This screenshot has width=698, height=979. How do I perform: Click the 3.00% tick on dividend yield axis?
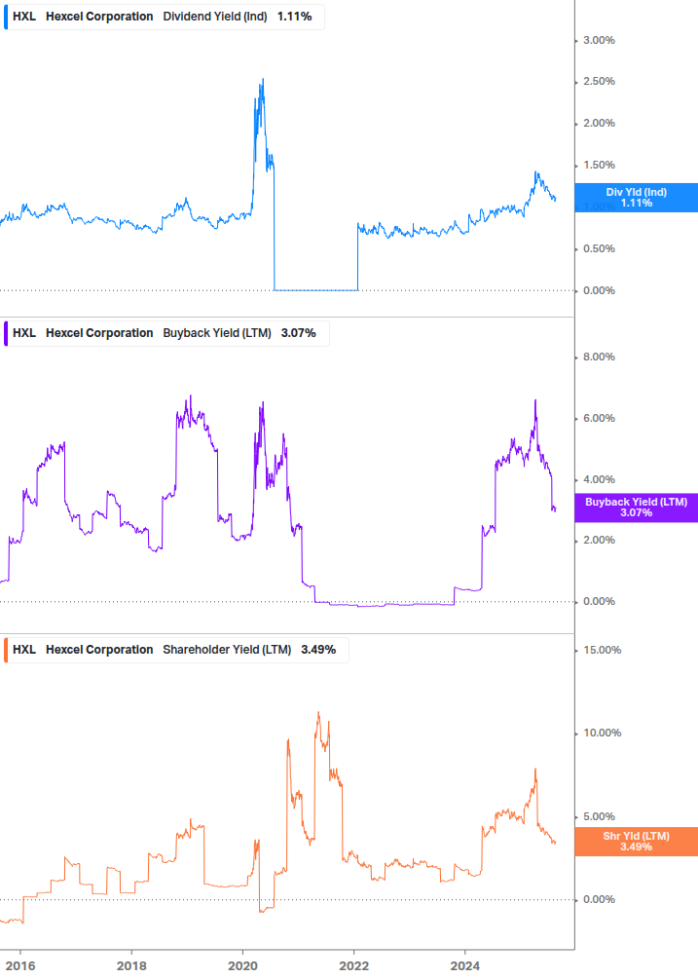click(599, 40)
